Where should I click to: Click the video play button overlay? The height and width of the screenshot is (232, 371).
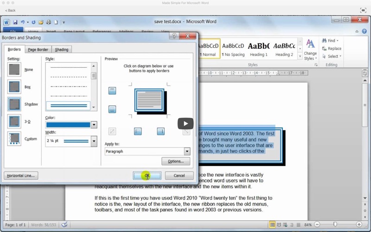(185, 123)
